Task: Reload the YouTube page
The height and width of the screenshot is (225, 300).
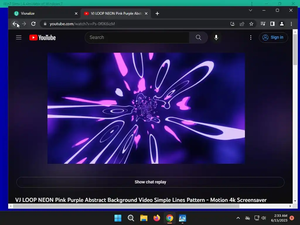Action: 33,24
